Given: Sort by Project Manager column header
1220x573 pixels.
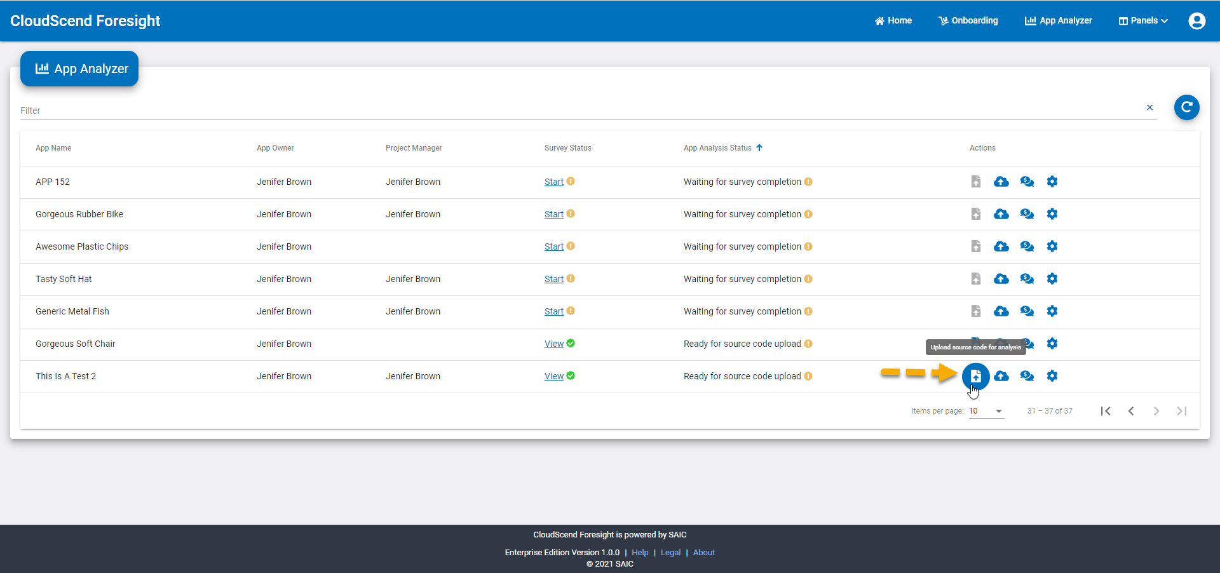Looking at the screenshot, I should [x=414, y=148].
